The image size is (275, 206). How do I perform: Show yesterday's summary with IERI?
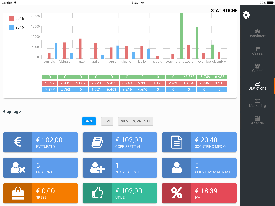pos(107,121)
